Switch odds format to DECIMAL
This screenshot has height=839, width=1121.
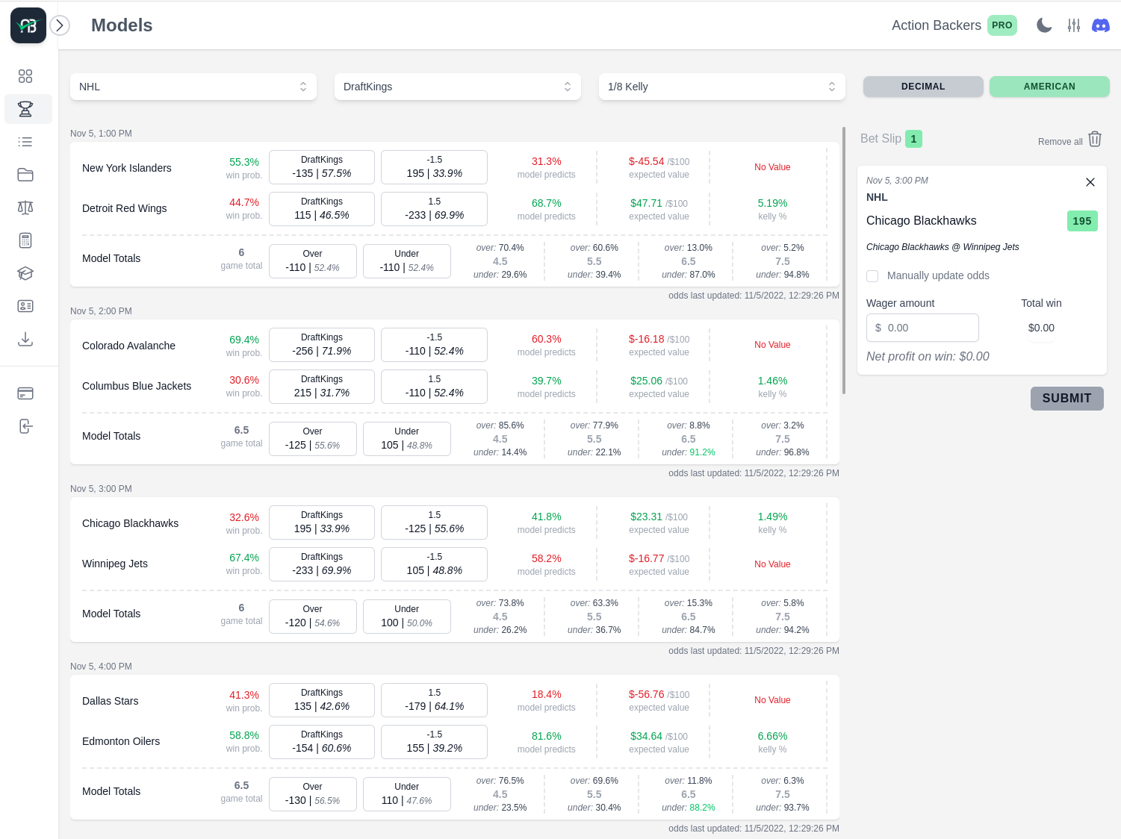pyautogui.click(x=923, y=87)
